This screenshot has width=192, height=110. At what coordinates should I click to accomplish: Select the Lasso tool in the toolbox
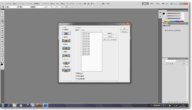pyautogui.click(x=2, y=17)
